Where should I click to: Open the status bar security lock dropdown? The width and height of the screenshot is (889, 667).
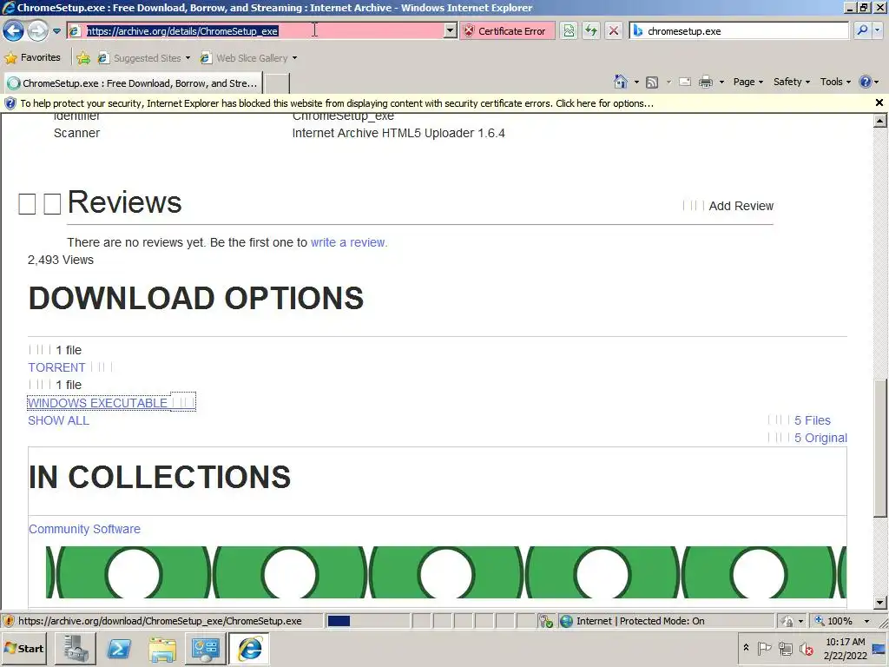tap(792, 621)
